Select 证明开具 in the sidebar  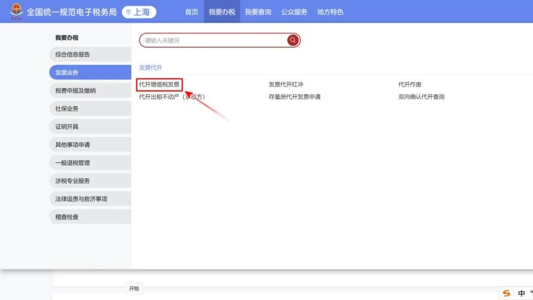pos(90,126)
